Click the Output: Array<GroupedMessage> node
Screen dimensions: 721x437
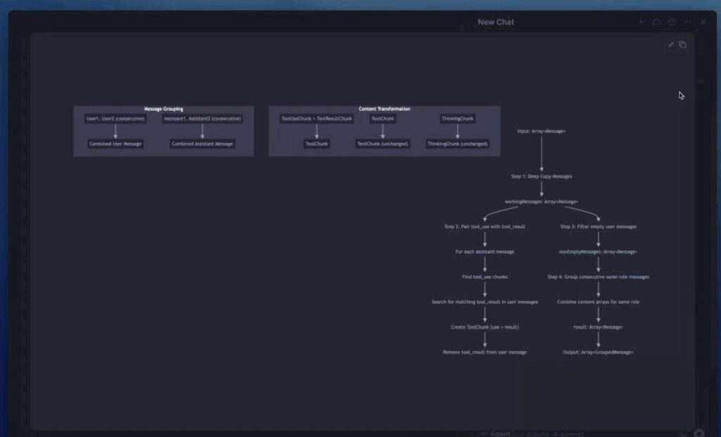[x=598, y=352]
